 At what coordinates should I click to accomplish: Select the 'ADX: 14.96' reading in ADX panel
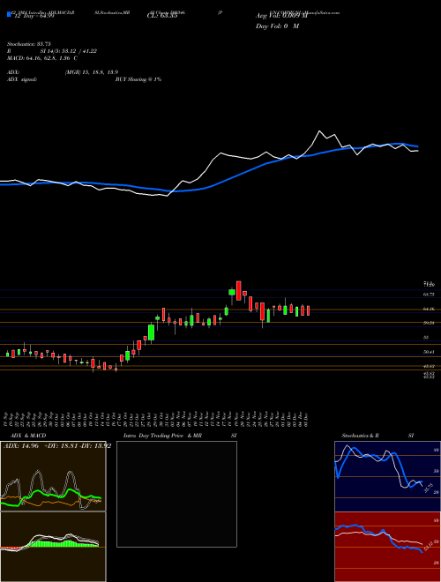coord(21,446)
